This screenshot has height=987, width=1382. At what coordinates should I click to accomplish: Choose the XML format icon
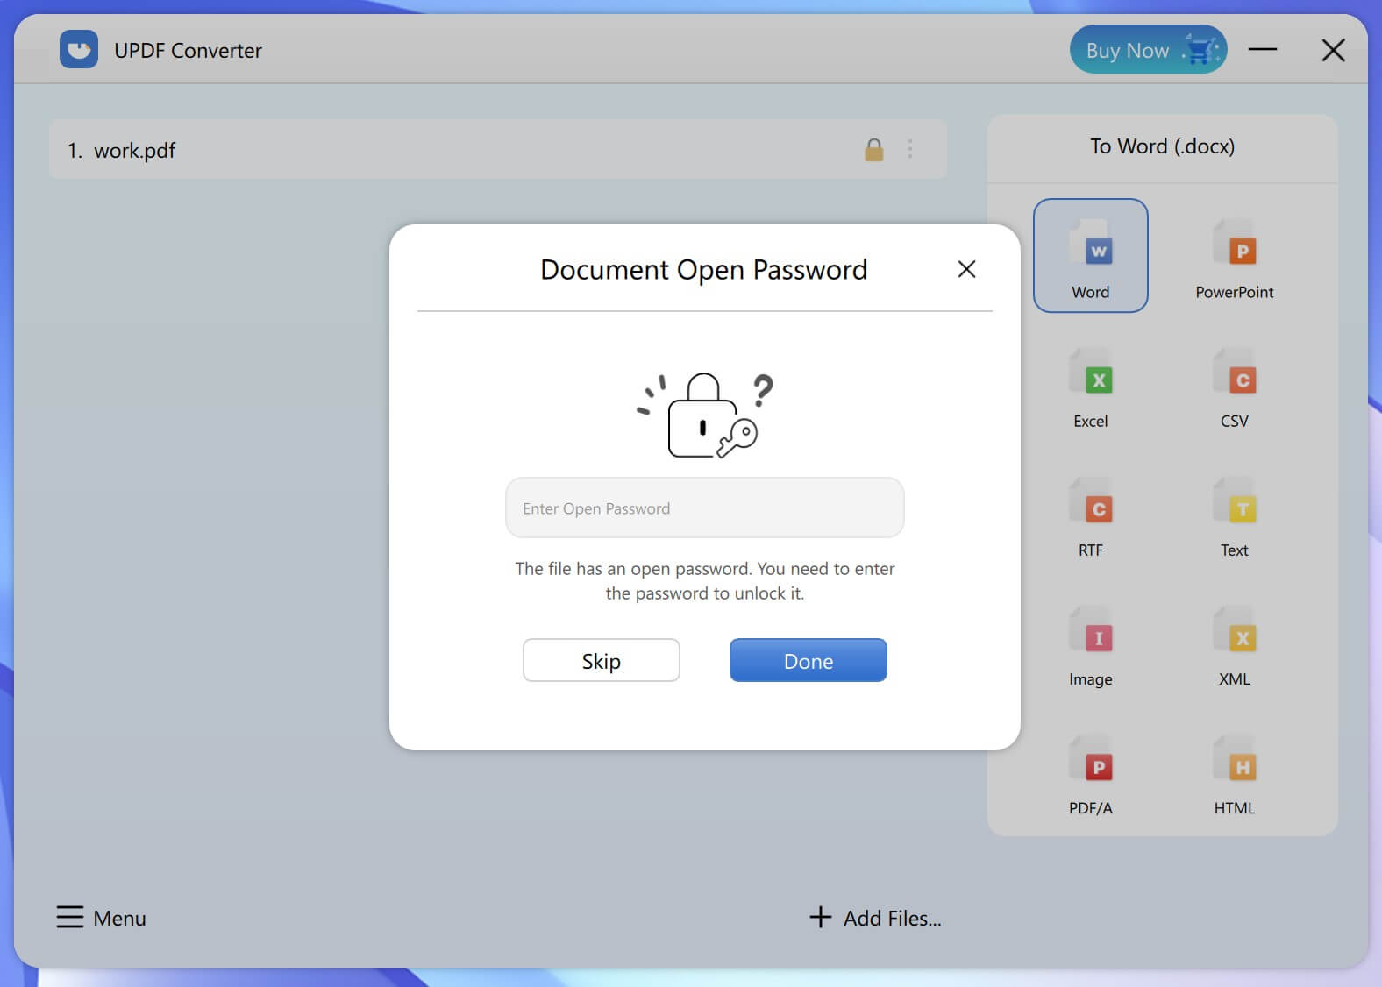(1234, 642)
